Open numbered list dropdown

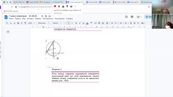click(127, 23)
